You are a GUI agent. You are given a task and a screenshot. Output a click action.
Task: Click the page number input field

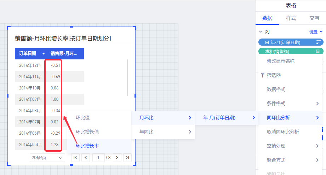(x=98, y=157)
